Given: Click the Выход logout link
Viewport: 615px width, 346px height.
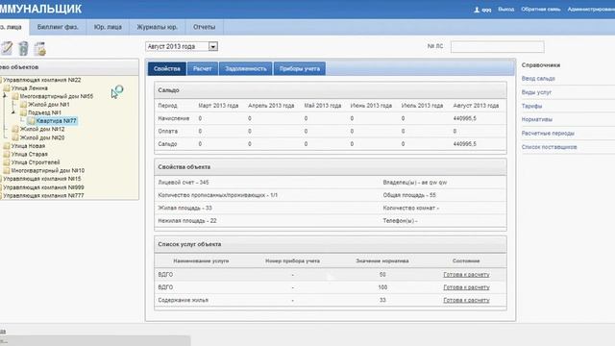Looking at the screenshot, I should 506,9.
